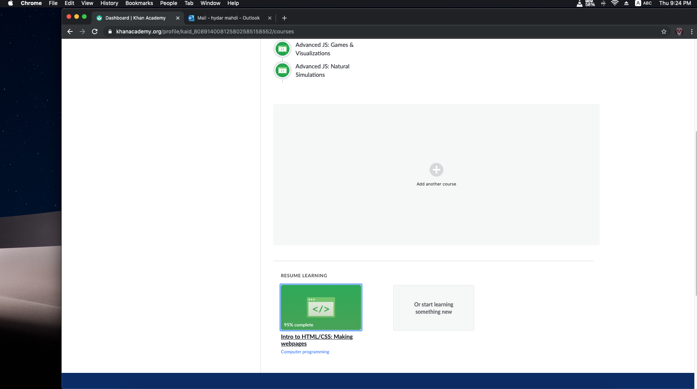The image size is (697, 389).
Task: Open Chrome's three-dot menu
Action: click(x=692, y=31)
